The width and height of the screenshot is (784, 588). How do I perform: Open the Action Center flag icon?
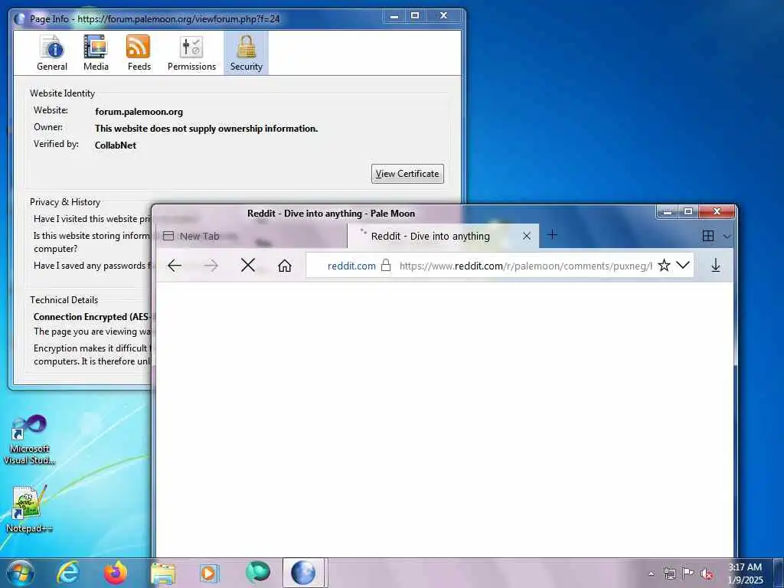688,573
